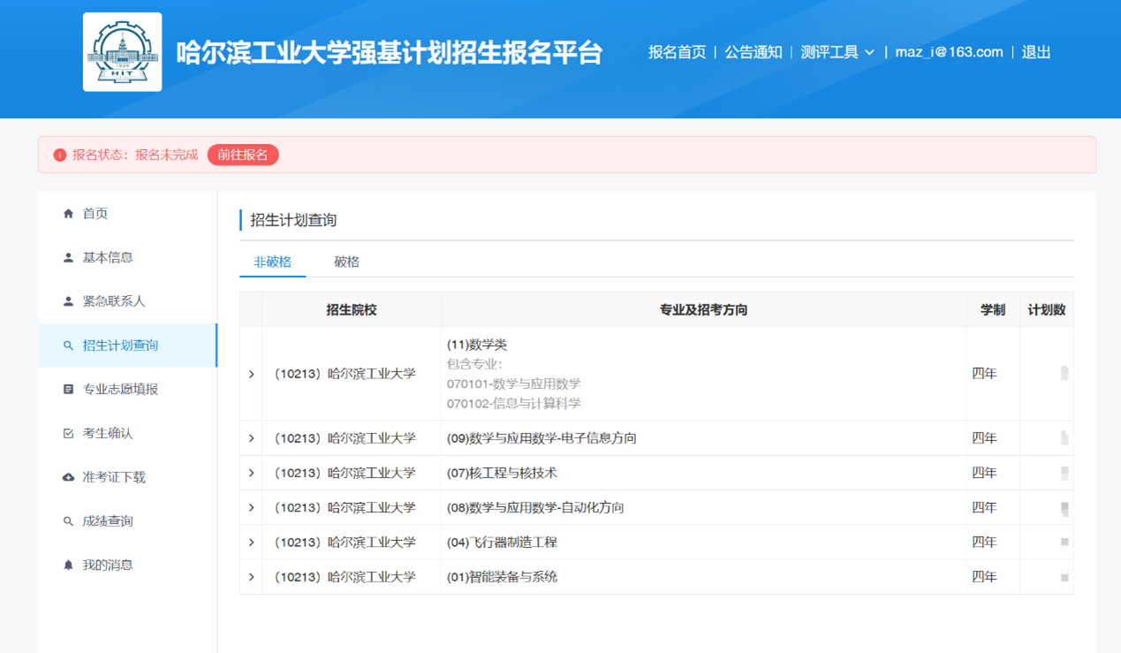
Task: Open 基本信息 in the sidebar
Action: click(x=127, y=257)
